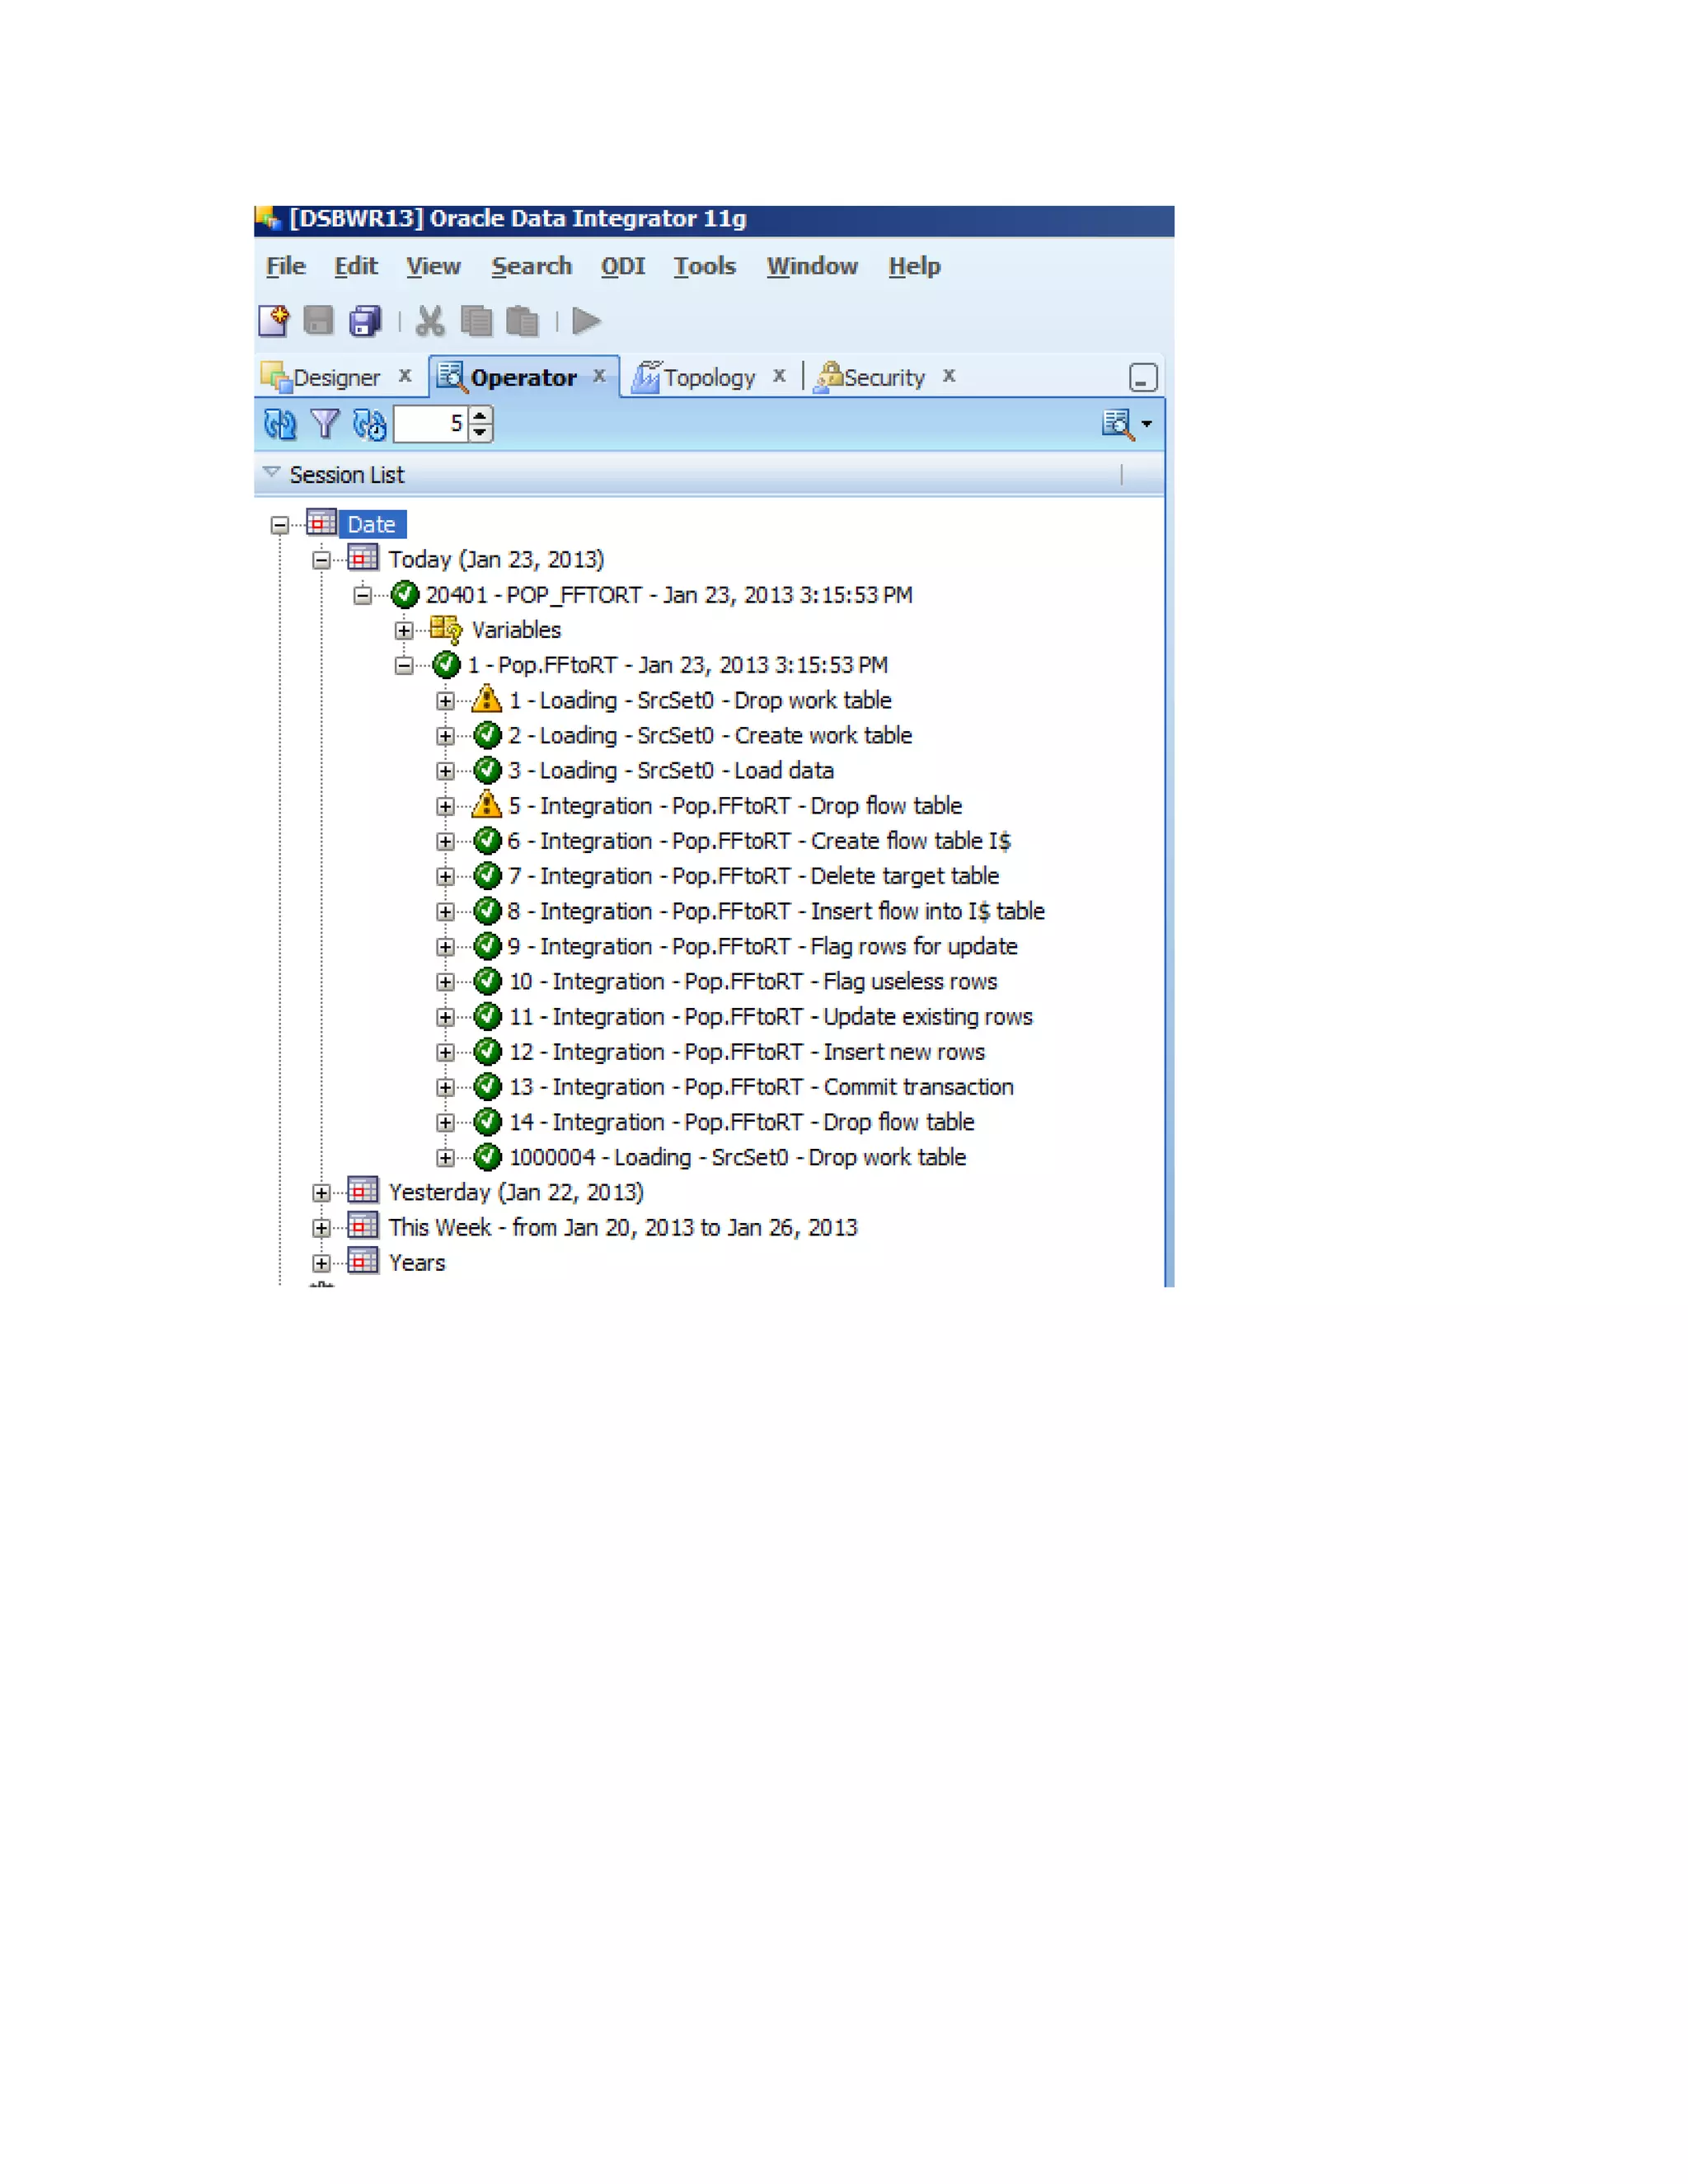Close the Operator tab

pos(599,376)
